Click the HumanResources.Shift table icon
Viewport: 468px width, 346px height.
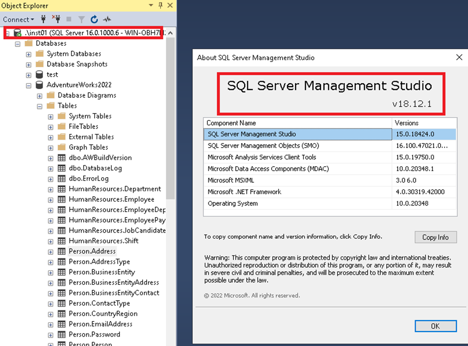point(61,241)
